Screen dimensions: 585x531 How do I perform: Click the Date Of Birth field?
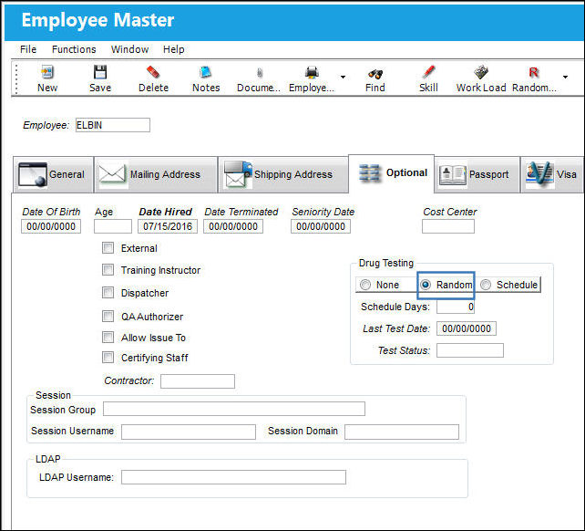pyautogui.click(x=51, y=226)
